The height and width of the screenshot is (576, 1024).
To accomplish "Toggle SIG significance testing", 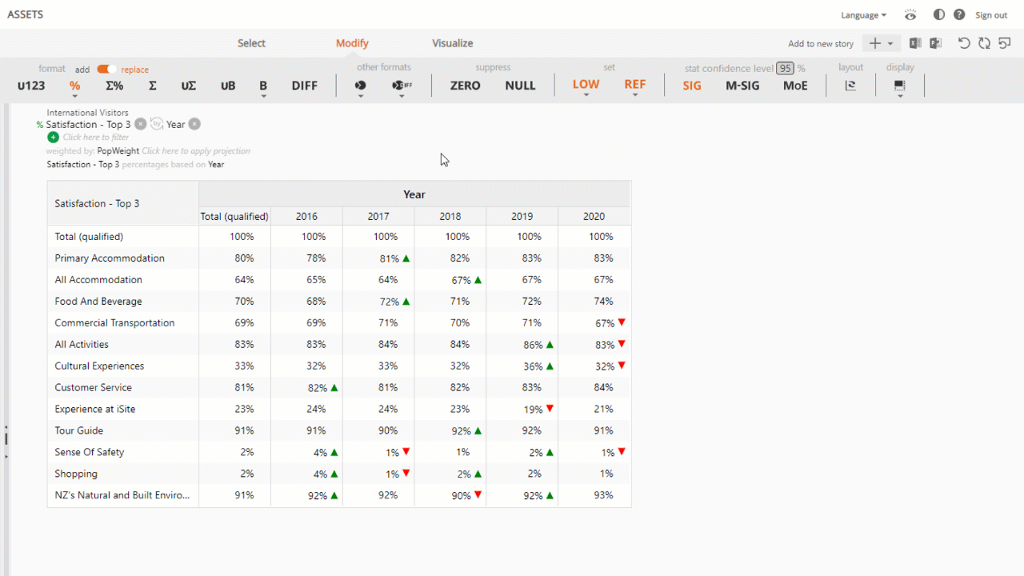I will click(692, 86).
